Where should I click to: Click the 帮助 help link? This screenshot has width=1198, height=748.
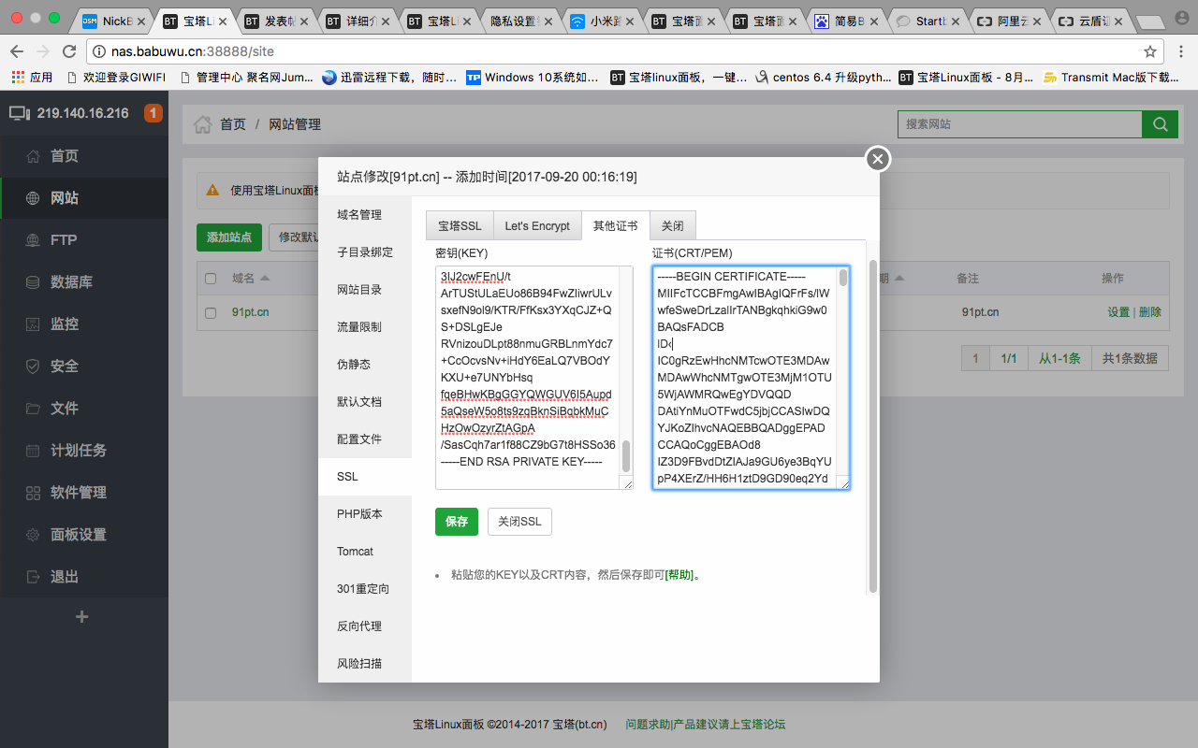coord(679,575)
